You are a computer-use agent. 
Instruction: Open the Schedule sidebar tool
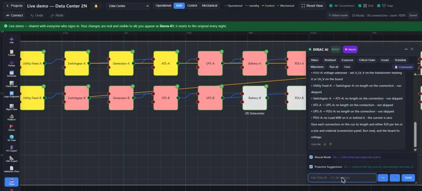click(12, 74)
